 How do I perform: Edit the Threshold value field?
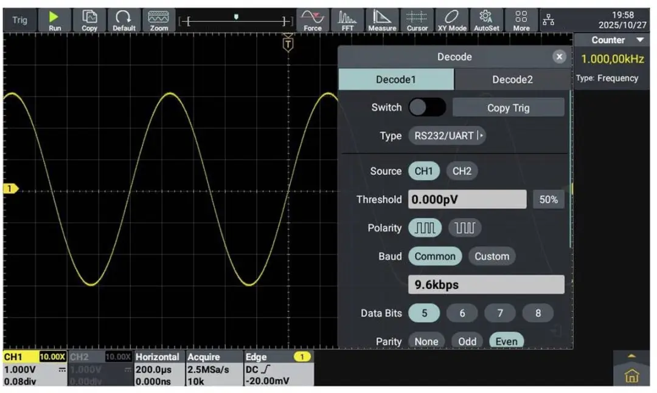(x=467, y=199)
